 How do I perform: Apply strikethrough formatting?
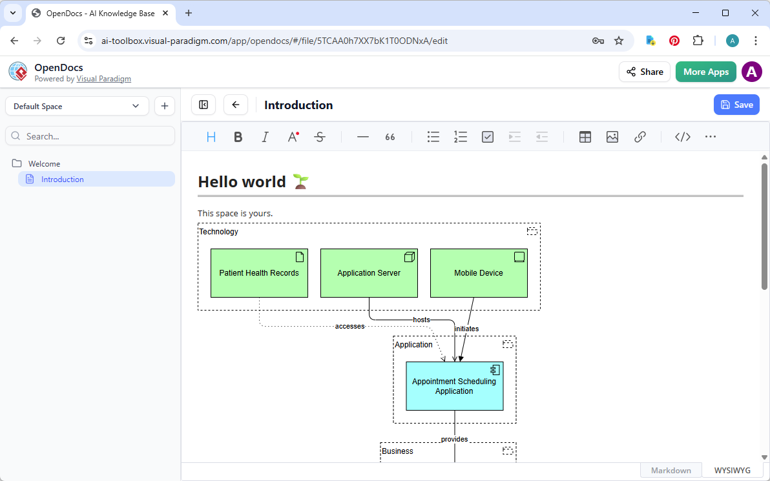[x=320, y=136]
